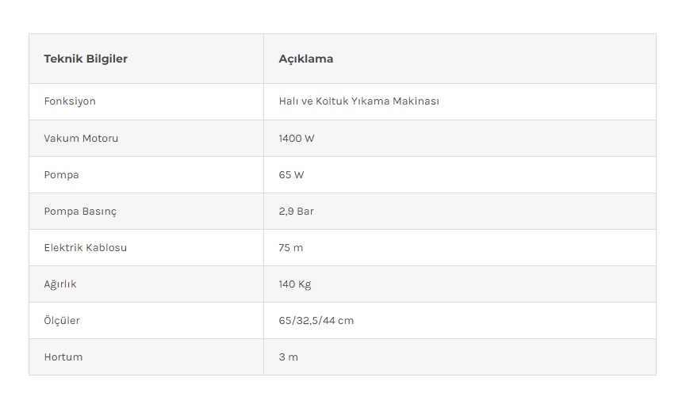Screen dimensions: 686x408
Task: Click the Teknik Bilgiler column header
Action: (x=86, y=59)
